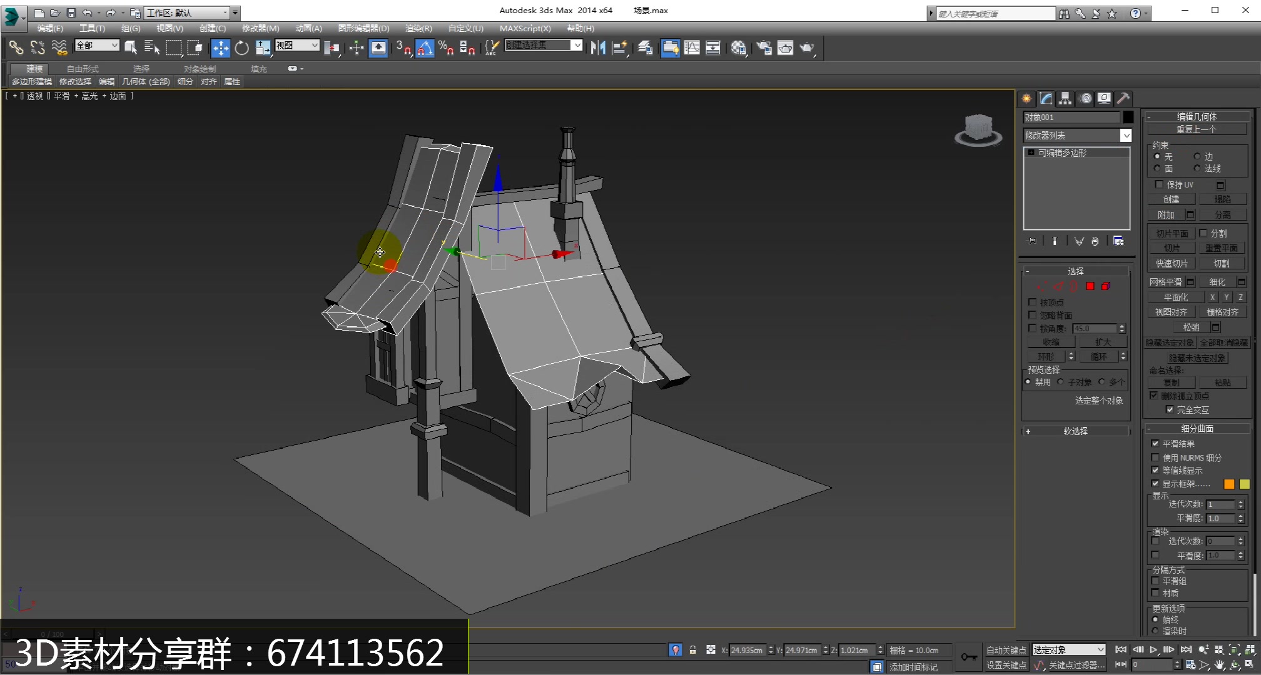The image size is (1261, 675).
Task: Click the 塌陷 button in 编辑几何体
Action: (1222, 199)
